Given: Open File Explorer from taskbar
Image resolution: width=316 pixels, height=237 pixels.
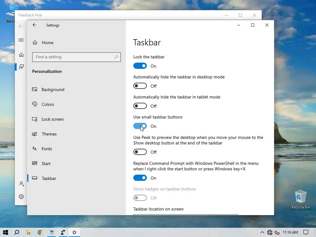Looking at the screenshot, I should (28, 232).
